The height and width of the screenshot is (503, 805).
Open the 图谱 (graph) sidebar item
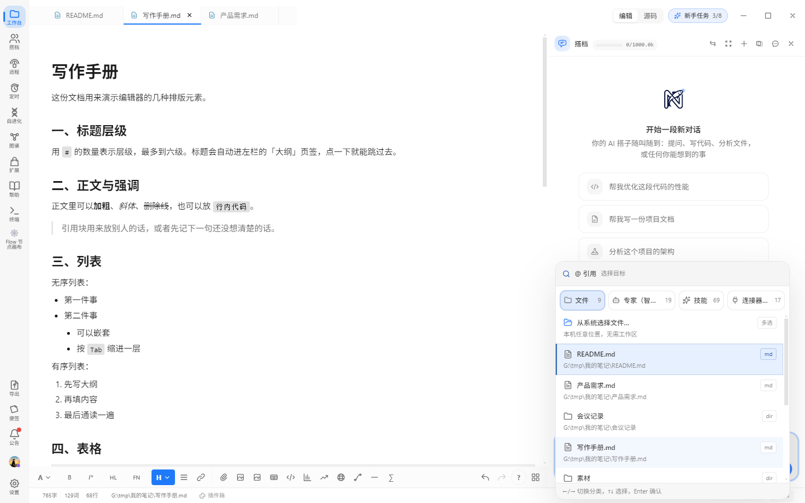(x=15, y=140)
